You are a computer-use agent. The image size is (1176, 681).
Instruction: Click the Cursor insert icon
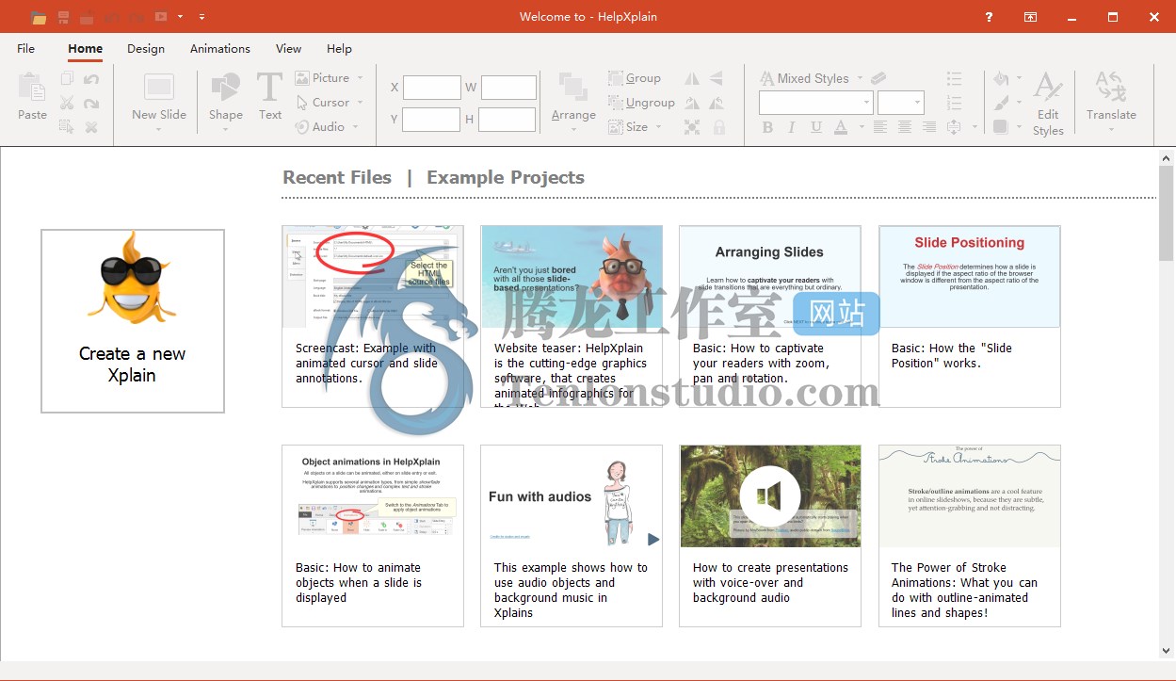[x=302, y=103]
